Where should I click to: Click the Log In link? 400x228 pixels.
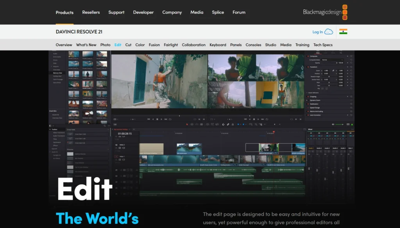point(318,32)
